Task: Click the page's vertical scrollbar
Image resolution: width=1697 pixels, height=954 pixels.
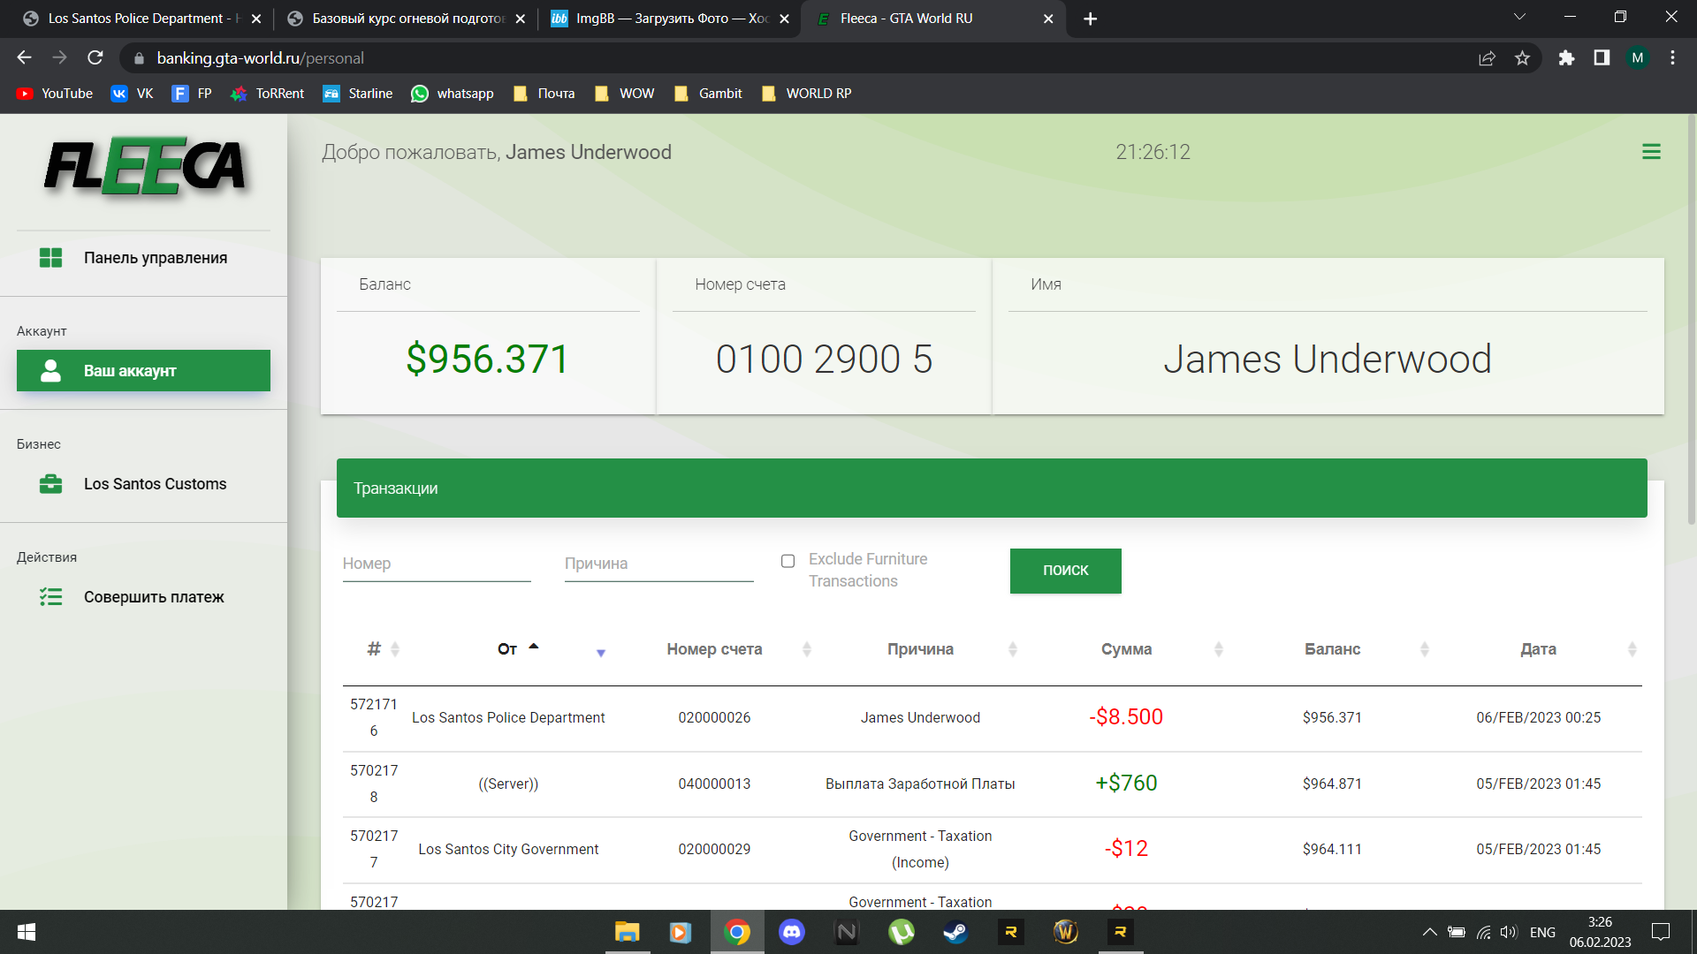Action: 1692,318
